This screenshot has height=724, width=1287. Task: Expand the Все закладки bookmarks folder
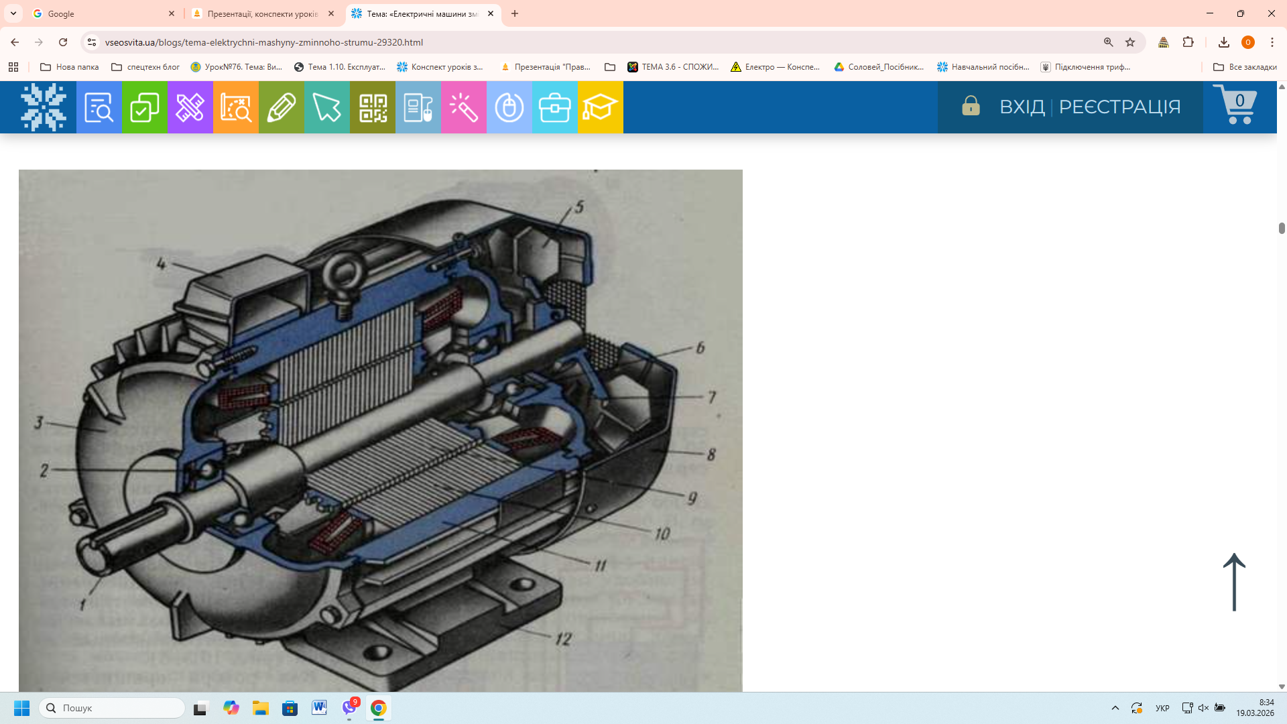tap(1245, 67)
